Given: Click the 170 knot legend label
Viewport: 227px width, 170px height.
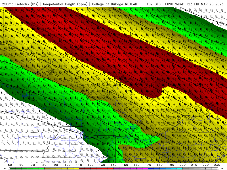Looking at the screenshot, I should click(x=148, y=165).
